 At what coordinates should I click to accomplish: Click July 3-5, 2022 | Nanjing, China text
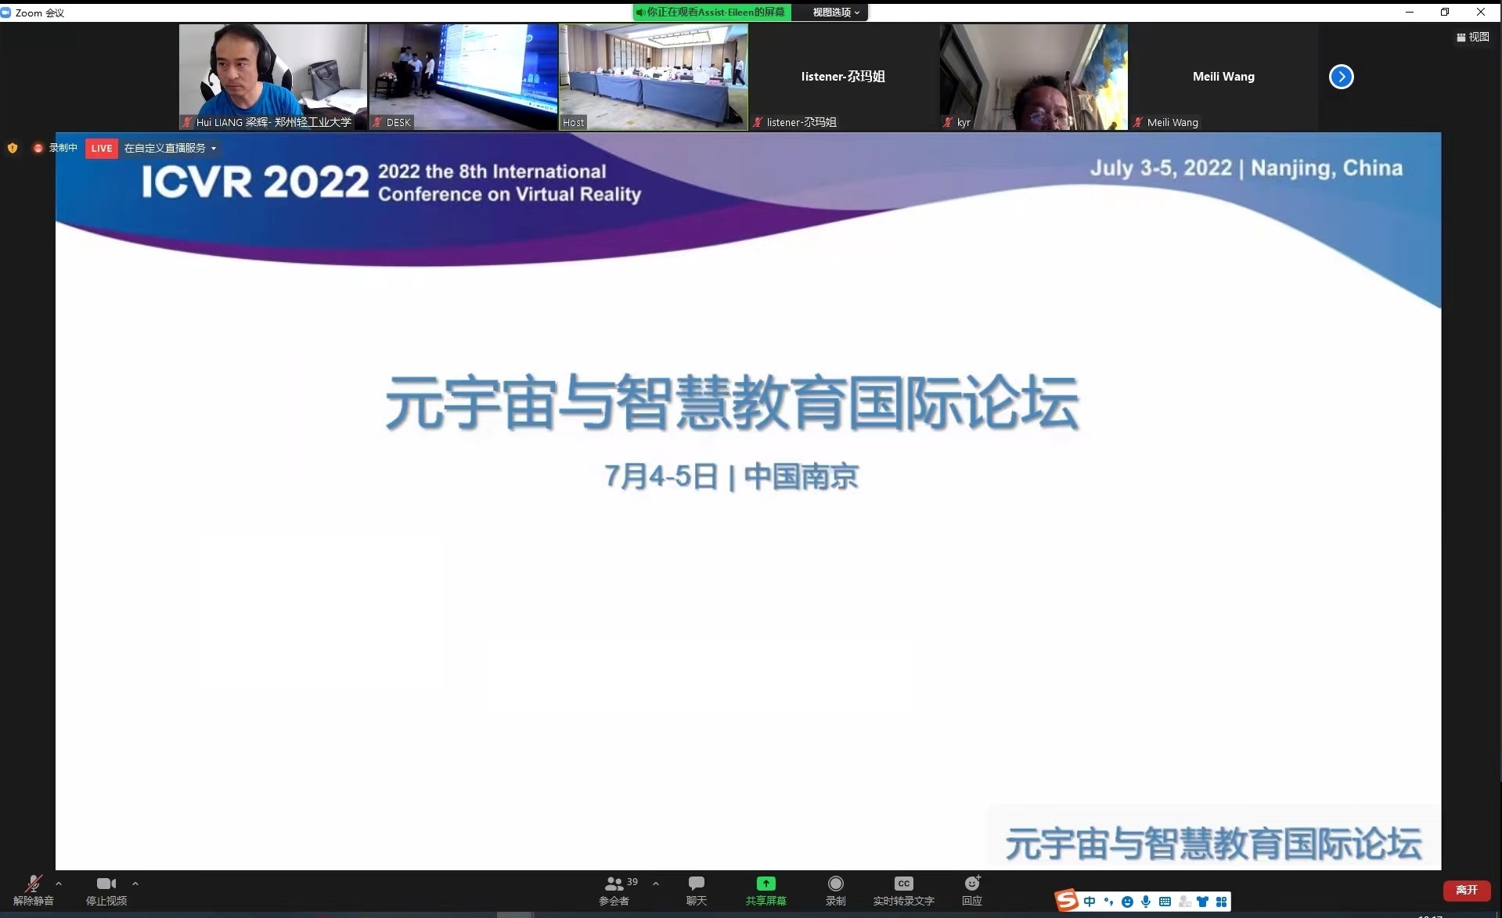tap(1246, 168)
